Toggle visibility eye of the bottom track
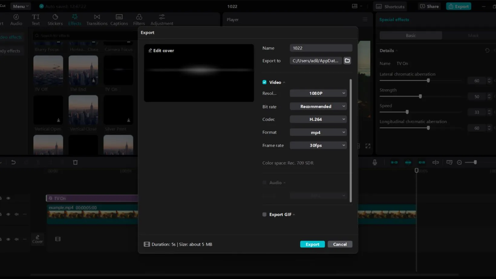This screenshot has height=279, width=496. point(8,239)
